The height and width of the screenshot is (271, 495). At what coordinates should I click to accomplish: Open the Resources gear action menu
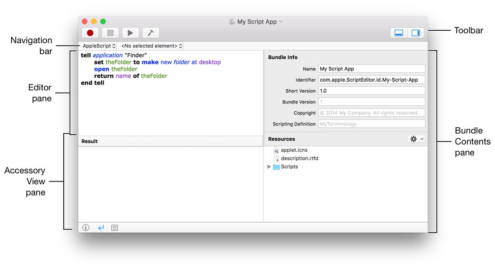point(416,139)
